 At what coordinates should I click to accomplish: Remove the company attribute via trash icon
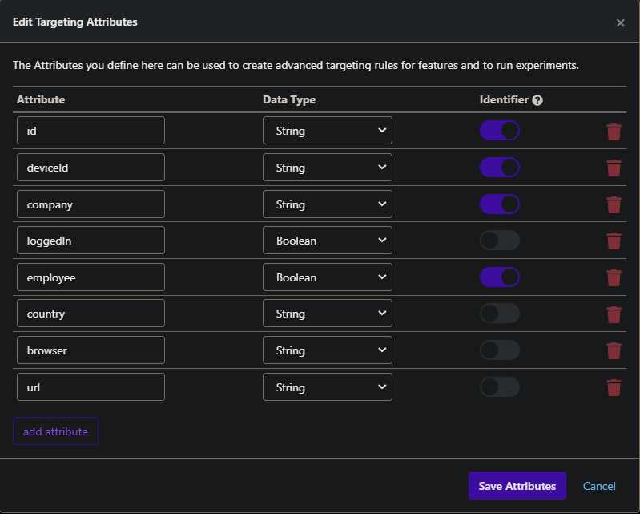click(x=614, y=204)
